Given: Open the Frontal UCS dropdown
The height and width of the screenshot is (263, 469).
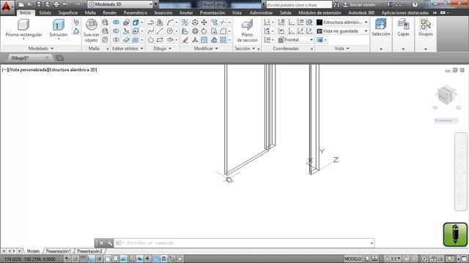Looking at the screenshot, I should 296,39.
